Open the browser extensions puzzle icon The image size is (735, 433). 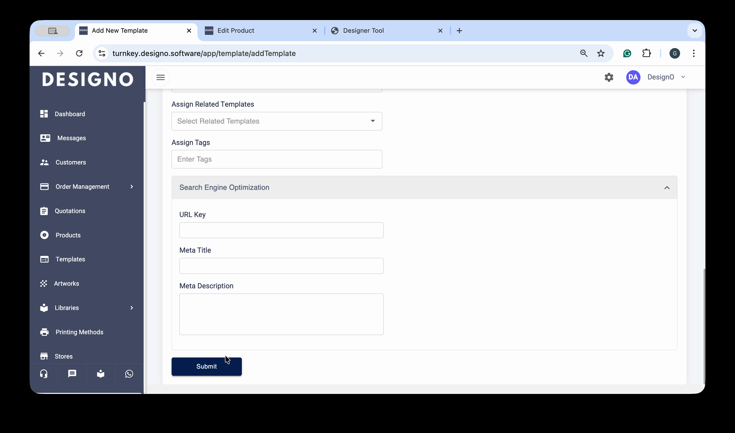click(x=646, y=53)
